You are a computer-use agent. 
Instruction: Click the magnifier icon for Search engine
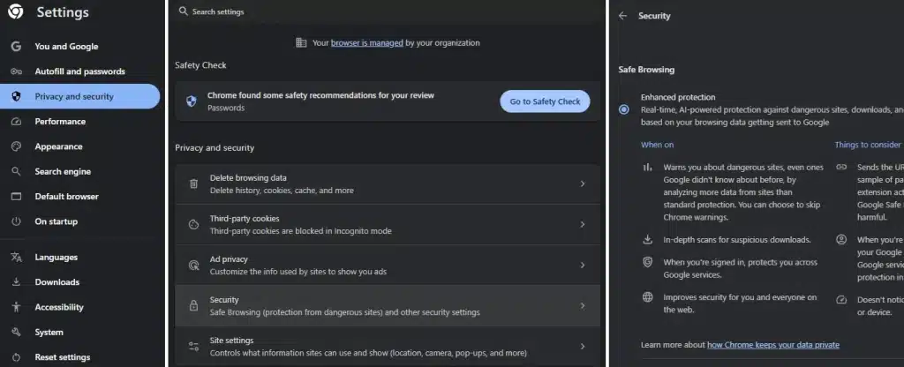click(16, 172)
